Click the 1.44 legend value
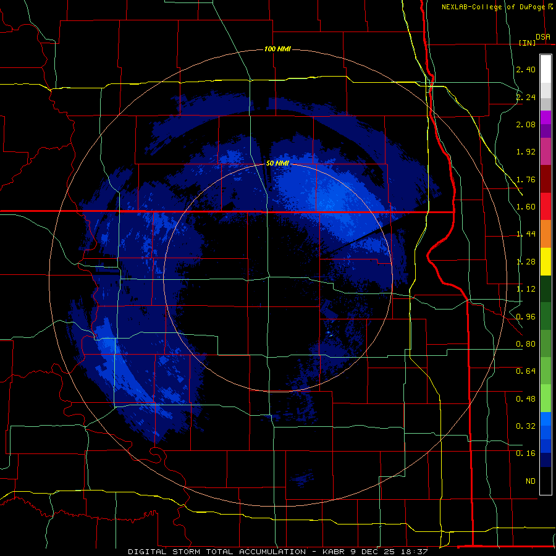This screenshot has height=556, width=556. (526, 234)
